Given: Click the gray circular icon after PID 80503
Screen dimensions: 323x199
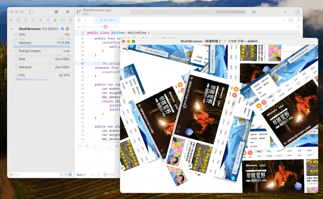Looking at the screenshot, I should point(67,29).
